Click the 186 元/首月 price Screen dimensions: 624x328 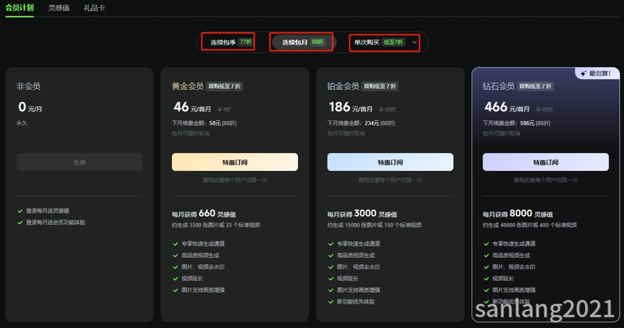[351, 107]
